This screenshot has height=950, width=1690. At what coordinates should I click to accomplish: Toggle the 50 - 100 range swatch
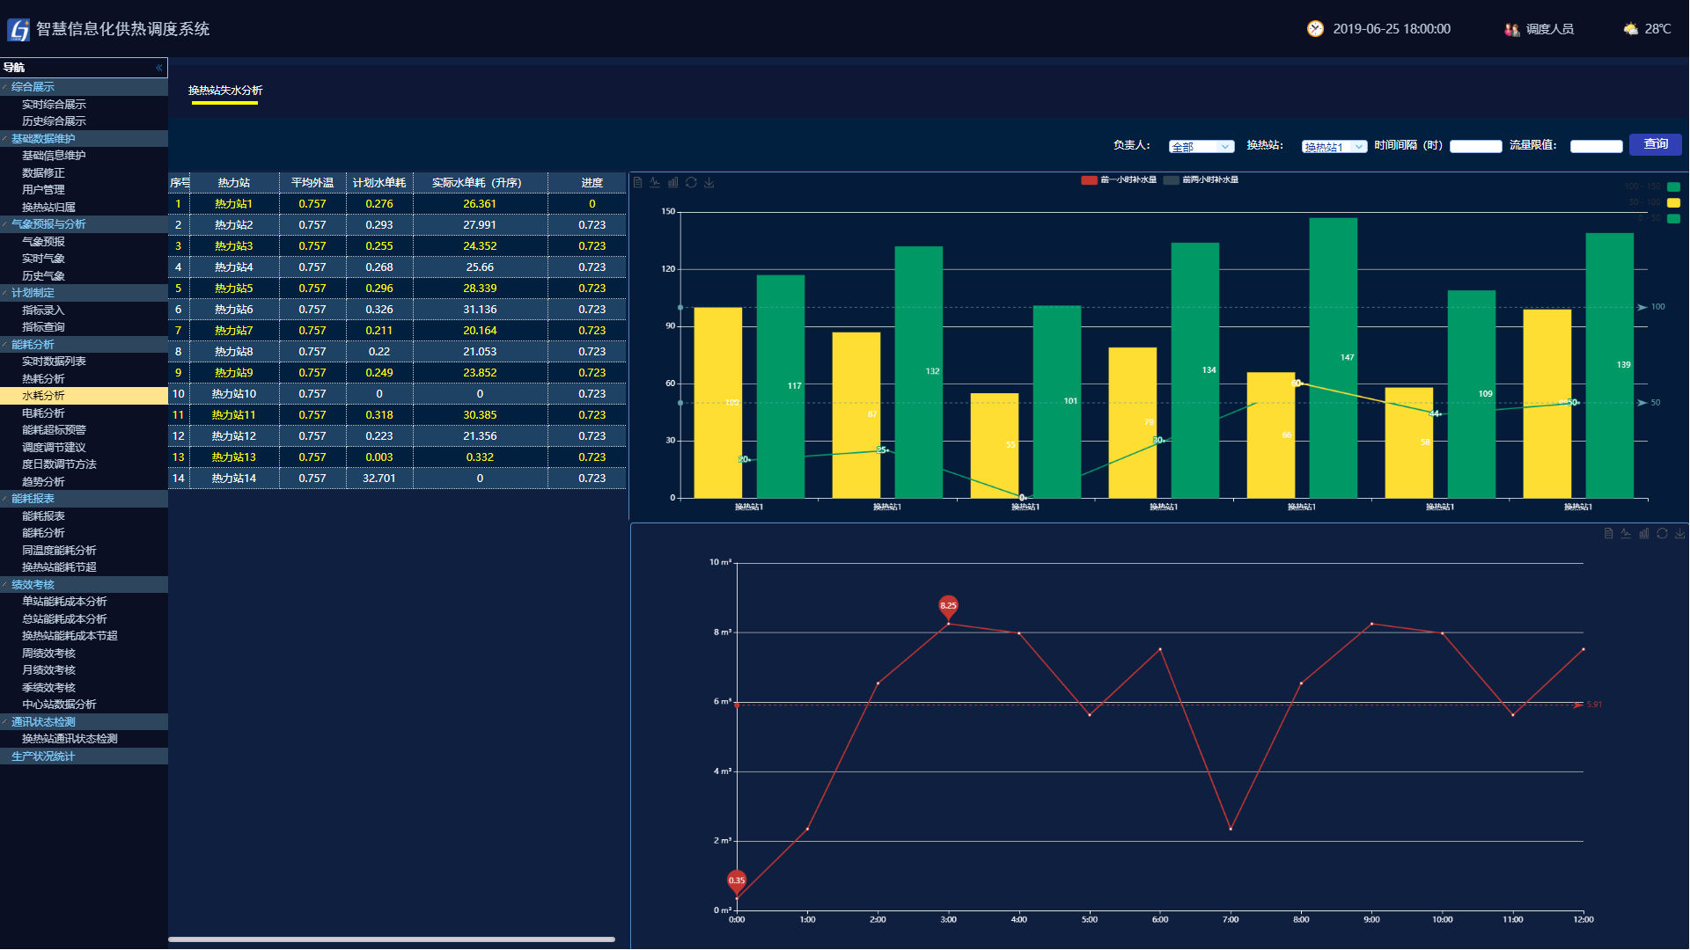(1674, 202)
